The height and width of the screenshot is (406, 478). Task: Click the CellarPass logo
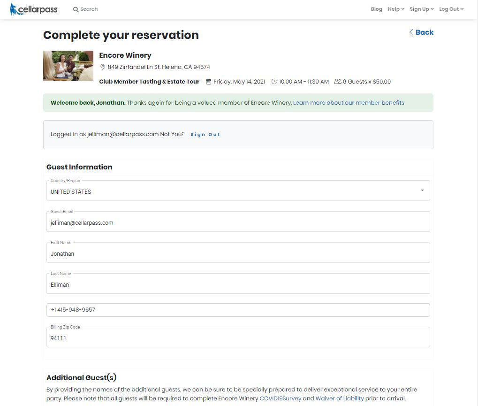tap(34, 9)
